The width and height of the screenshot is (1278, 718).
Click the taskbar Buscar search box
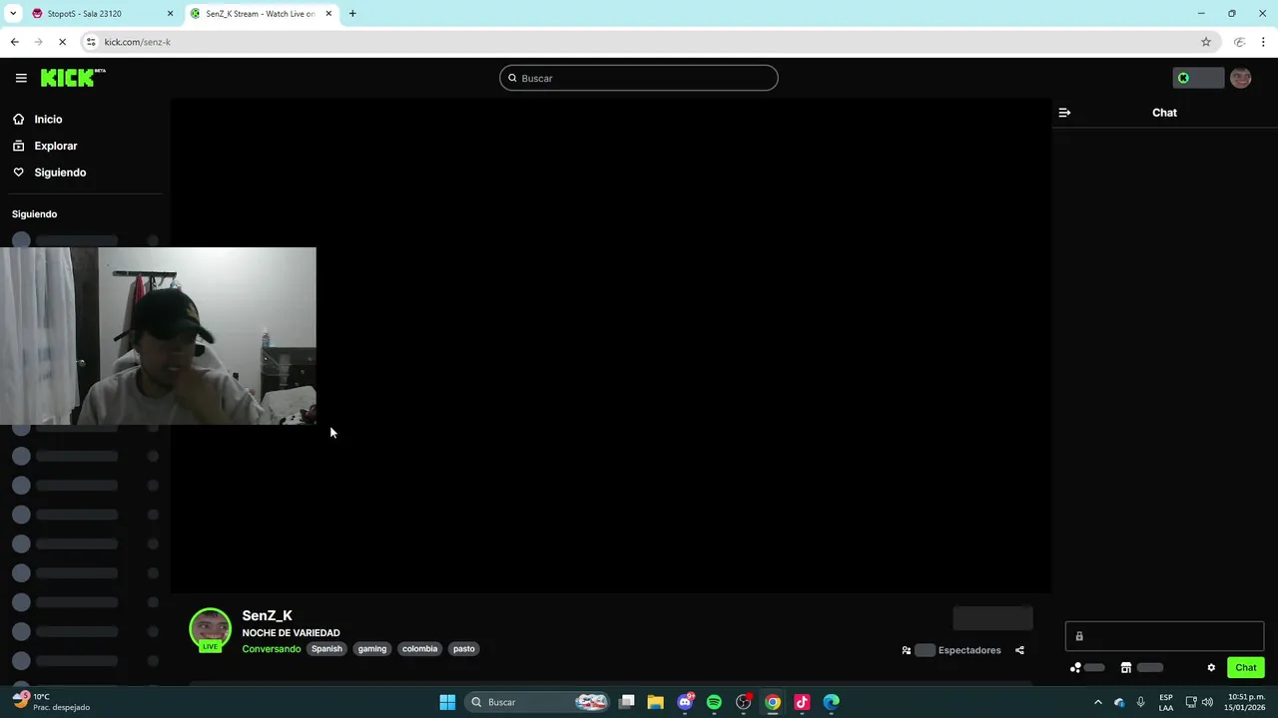(x=536, y=702)
